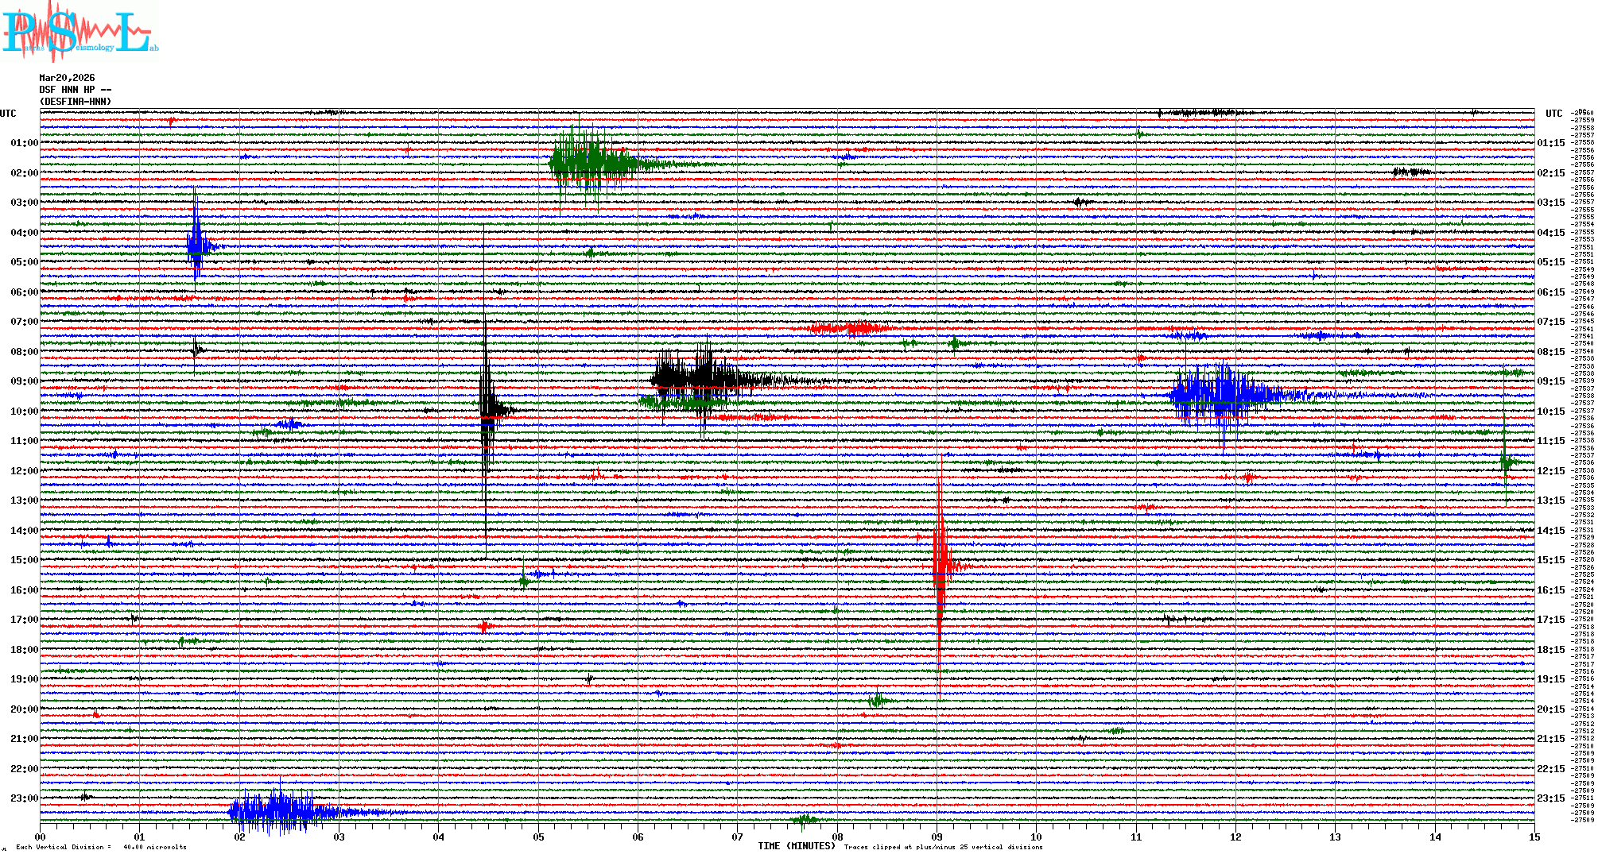The image size is (1598, 858).
Task: Select the 09:00 hour label on left axis
Action: pos(24,381)
